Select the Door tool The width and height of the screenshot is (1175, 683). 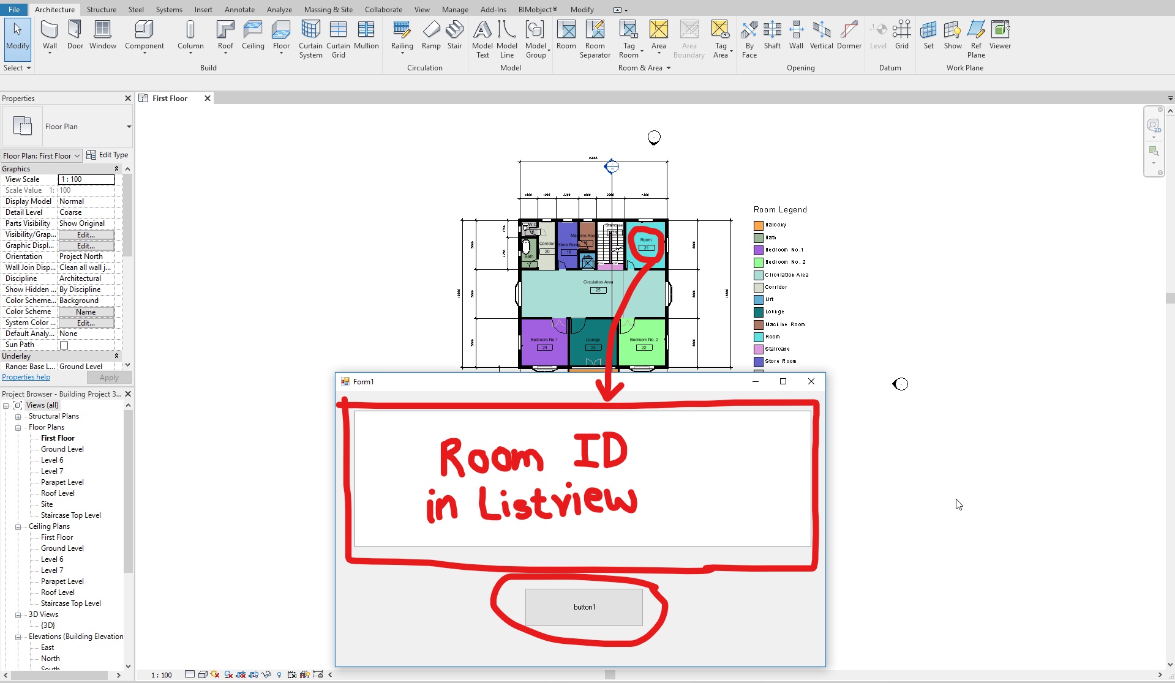(75, 35)
